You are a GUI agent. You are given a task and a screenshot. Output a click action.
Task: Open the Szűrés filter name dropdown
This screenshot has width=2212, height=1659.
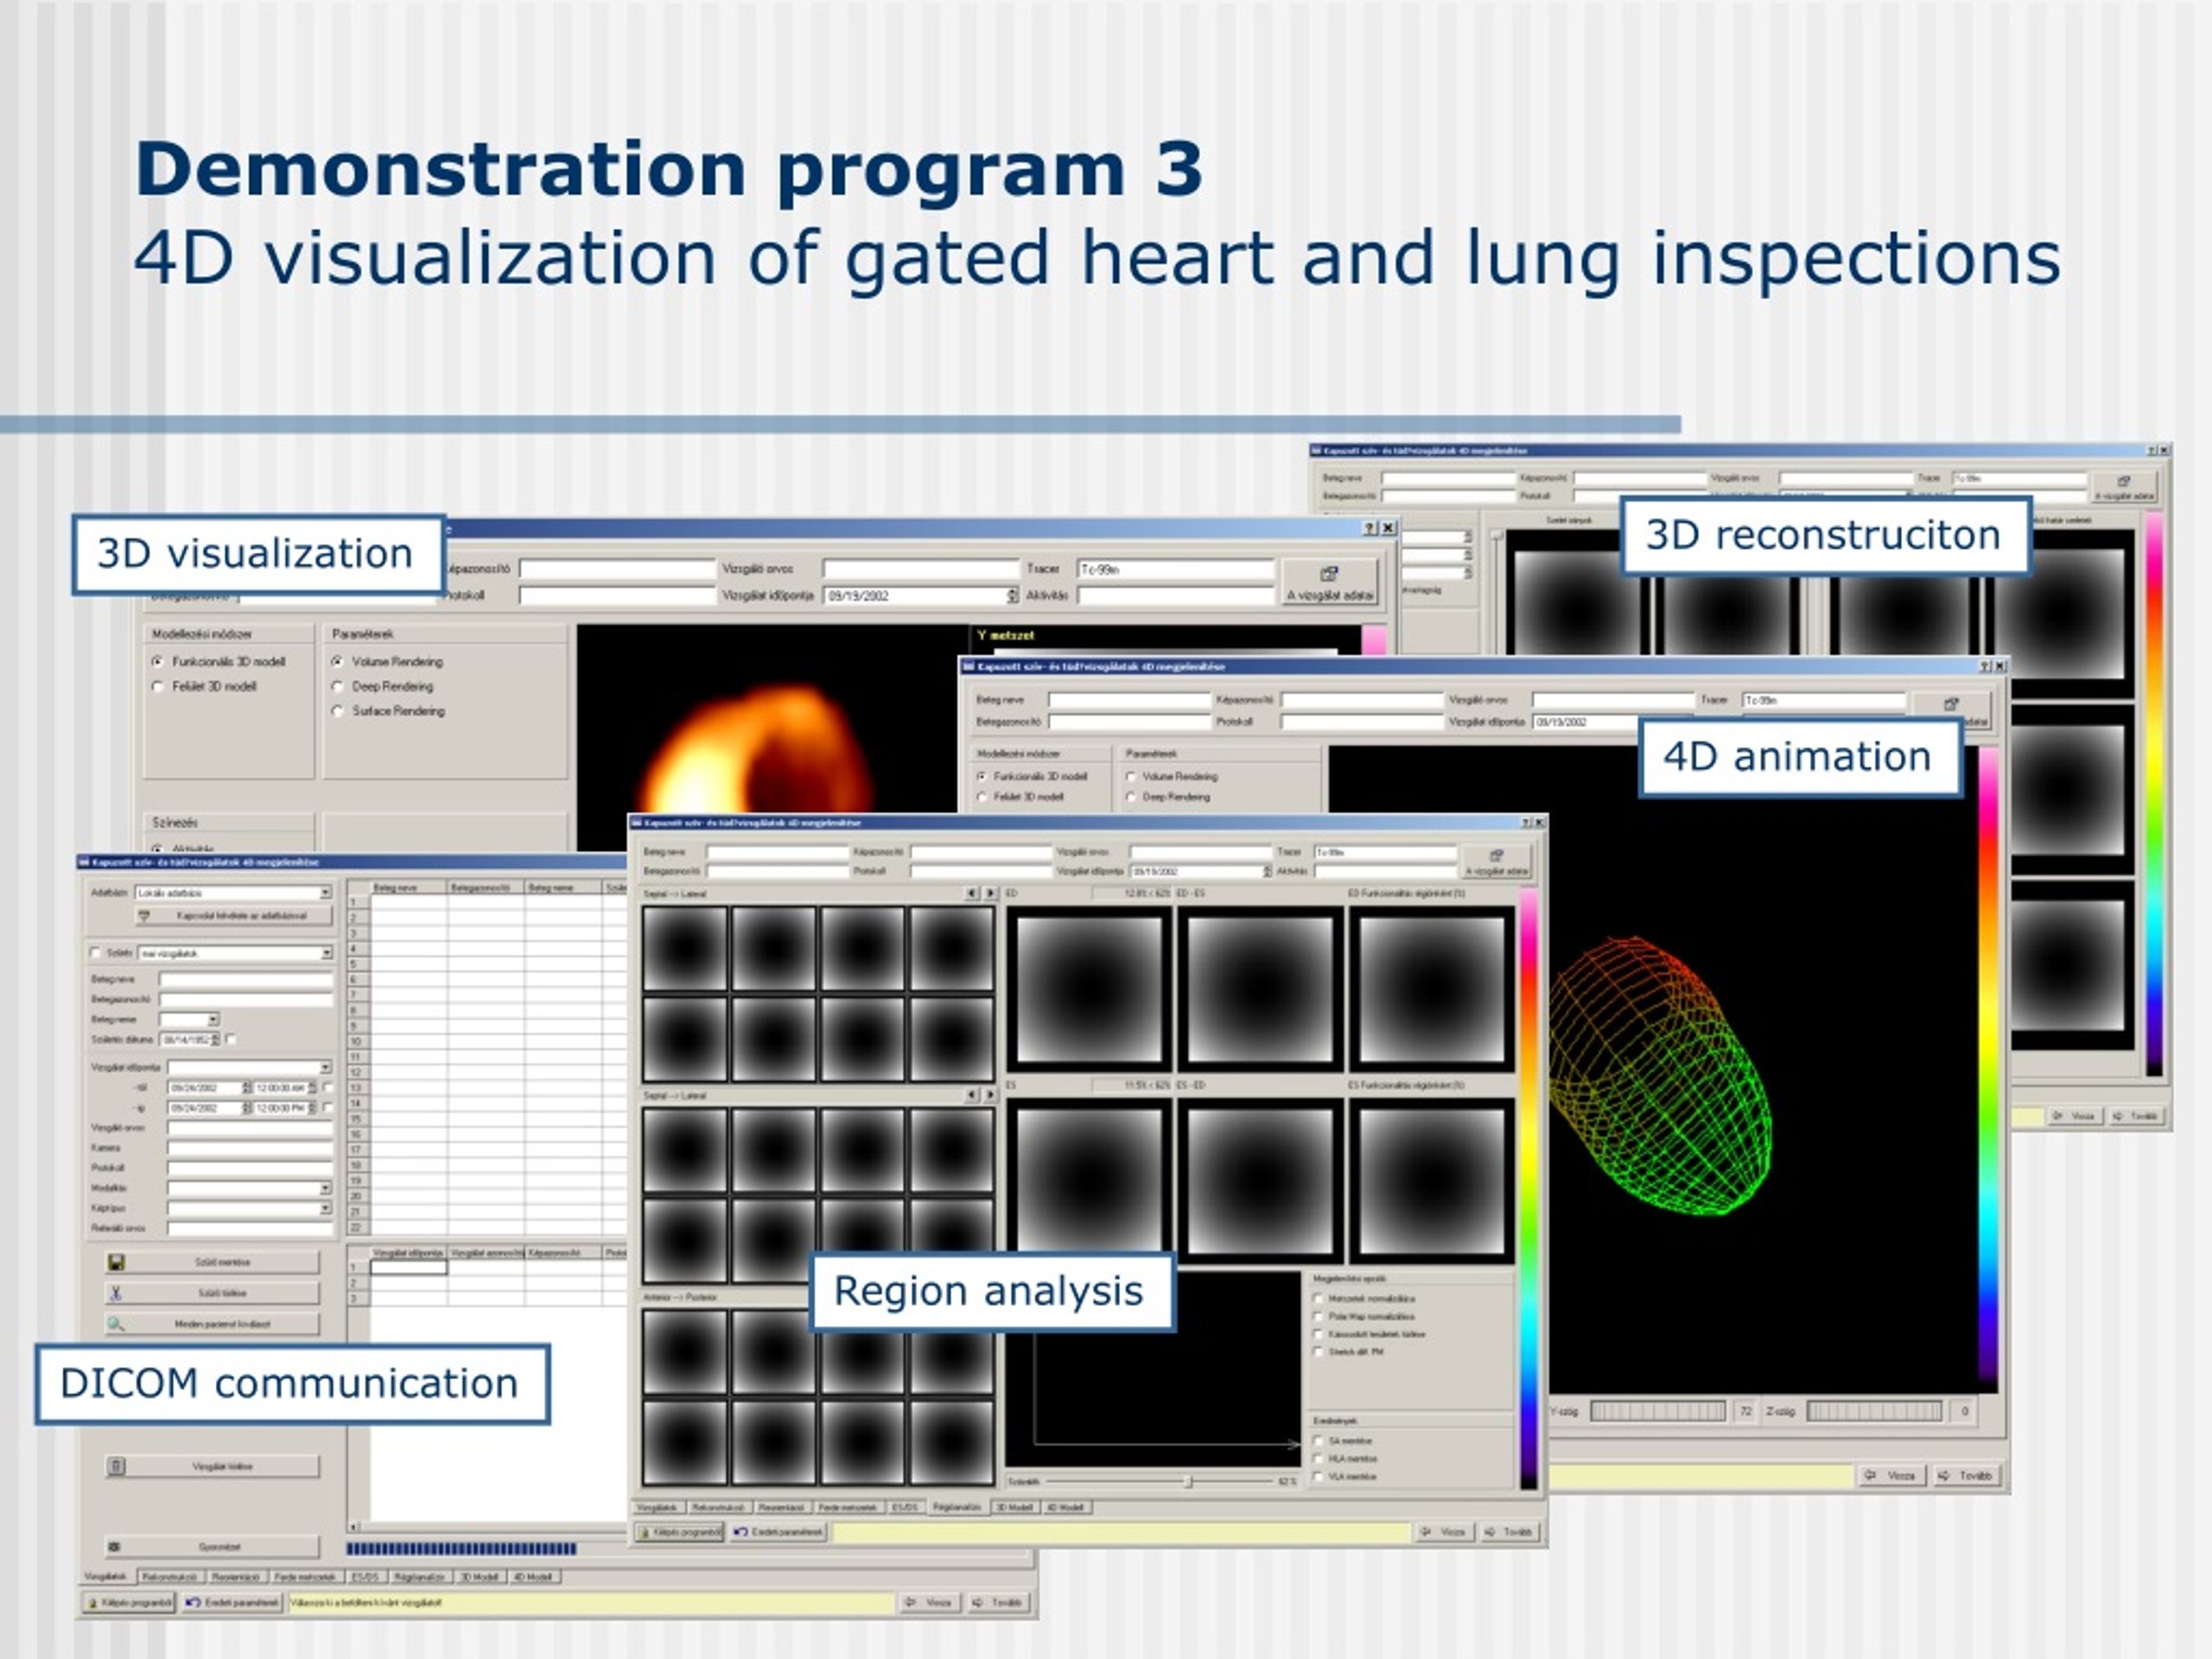326,953
